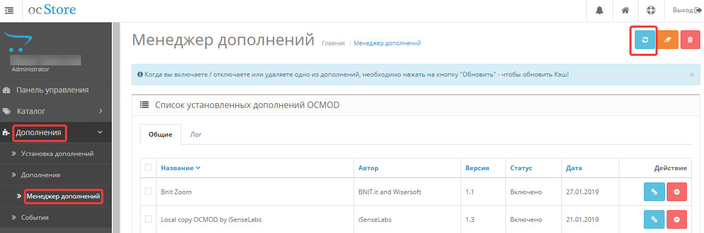Expand the Каталог sidebar menu
Image resolution: width=704 pixels, height=233 pixels.
click(56, 111)
